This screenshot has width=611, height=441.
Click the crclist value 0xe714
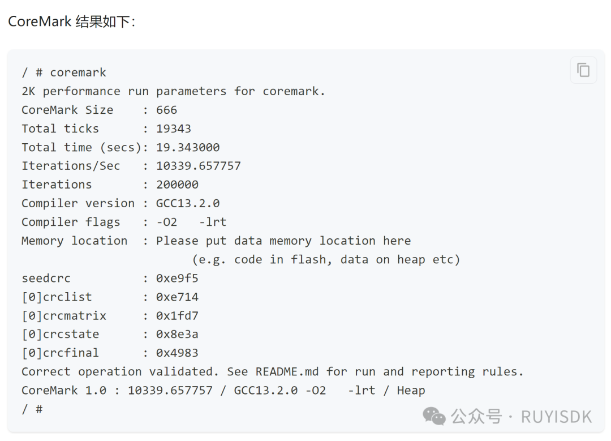[177, 297]
